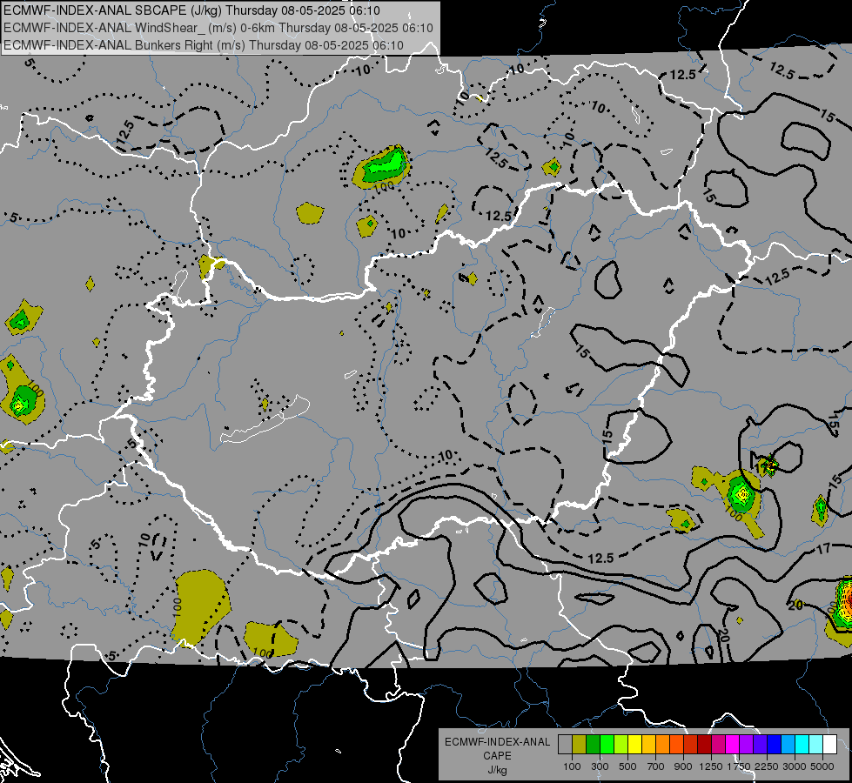
Task: Click the CAPE word in the legend
Action: [497, 756]
